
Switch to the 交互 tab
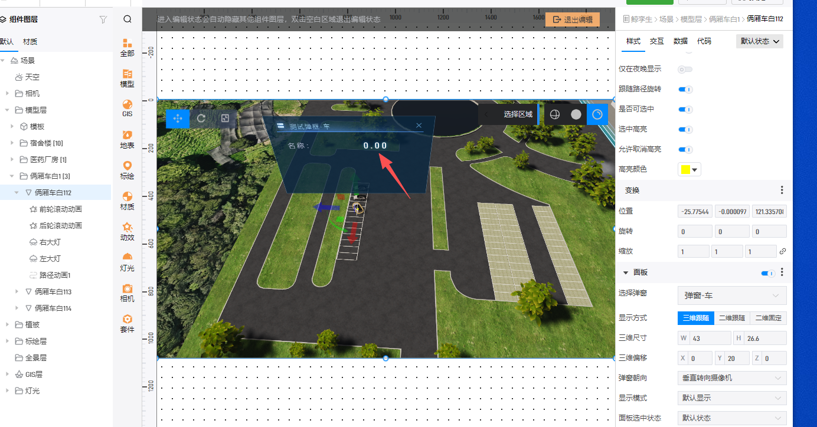click(656, 41)
